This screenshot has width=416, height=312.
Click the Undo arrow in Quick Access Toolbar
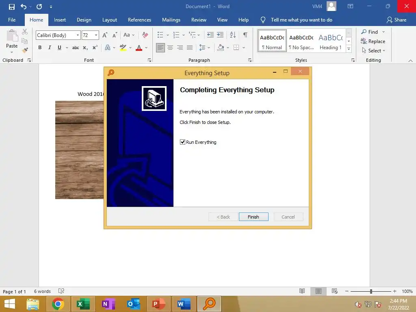pyautogui.click(x=23, y=6)
